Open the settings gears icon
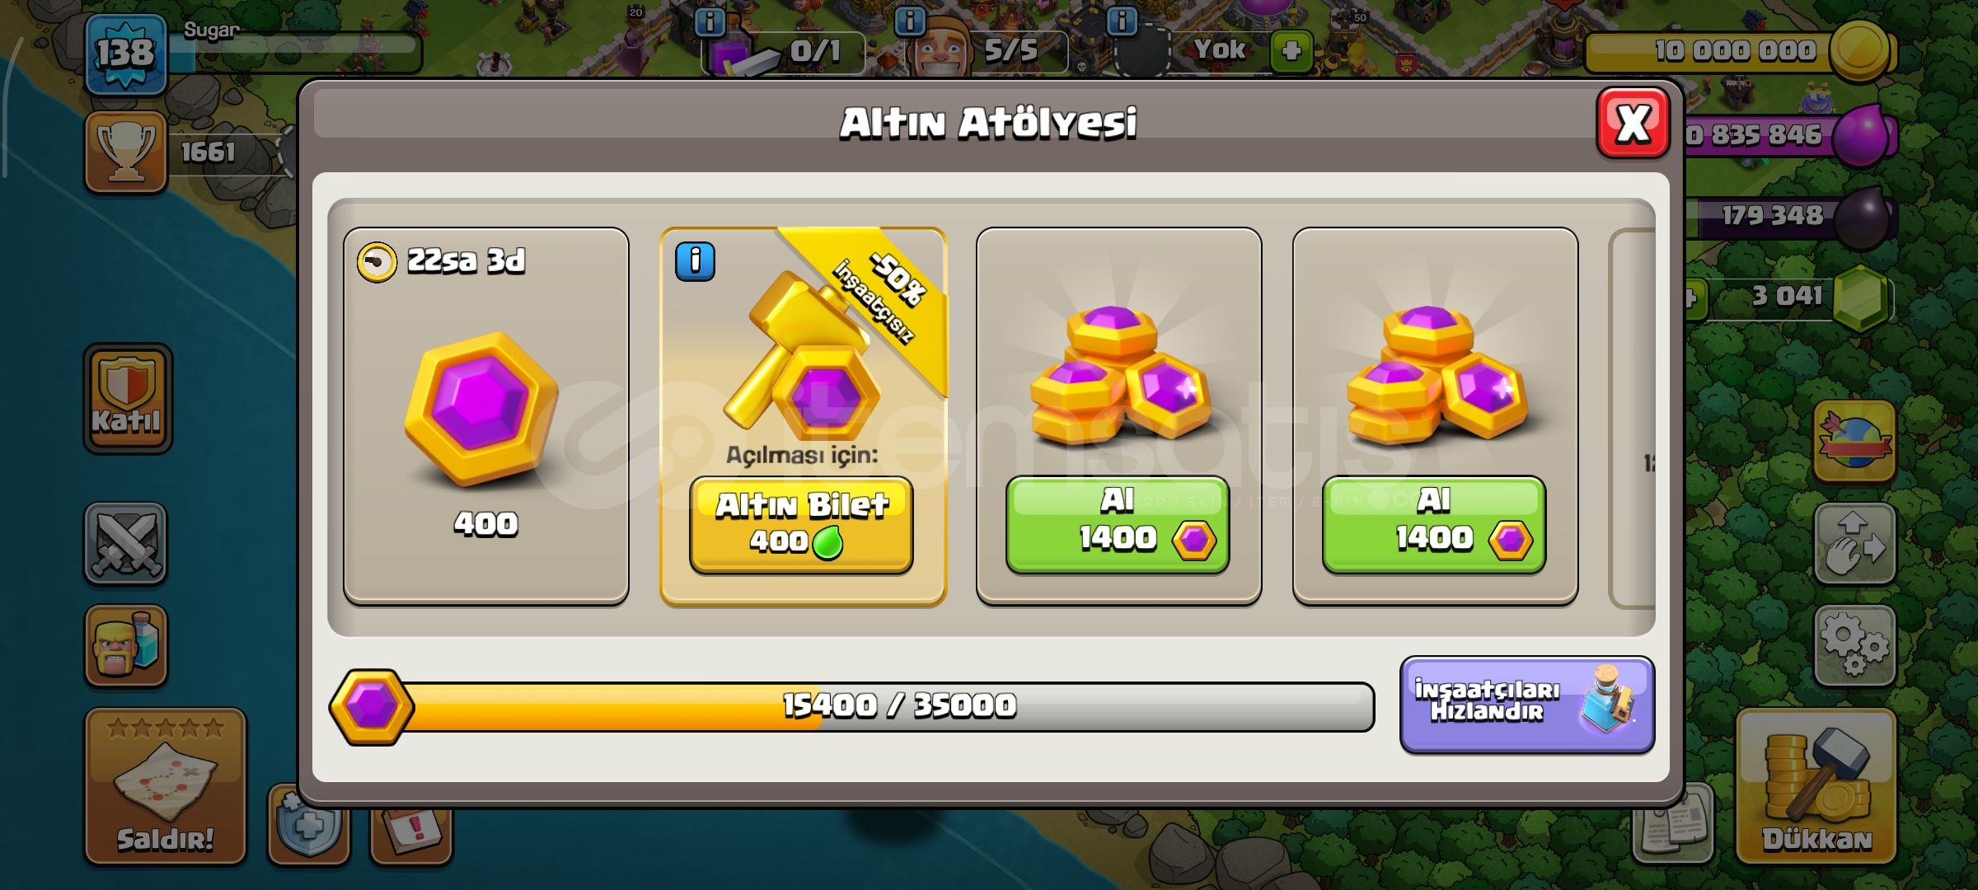 [1854, 645]
